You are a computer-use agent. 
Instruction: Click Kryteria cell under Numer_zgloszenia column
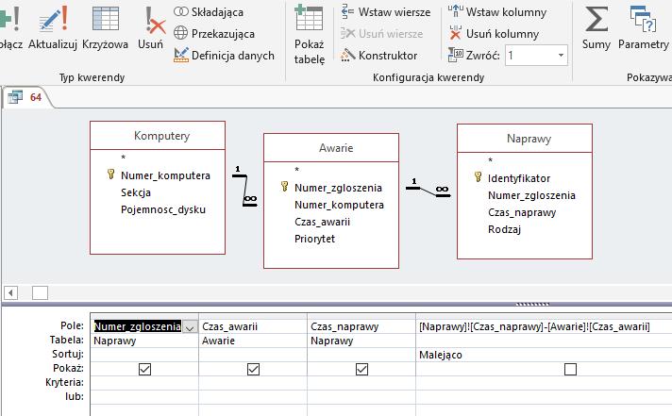click(x=144, y=383)
